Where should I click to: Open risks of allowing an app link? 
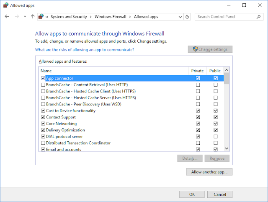(85, 50)
